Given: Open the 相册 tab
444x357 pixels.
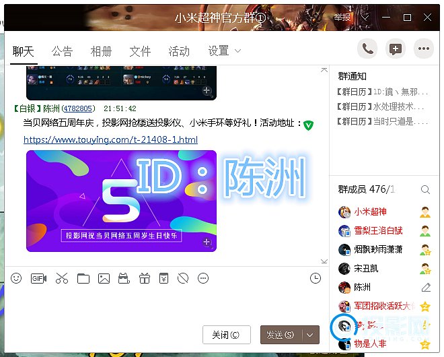Looking at the screenshot, I should click(101, 51).
